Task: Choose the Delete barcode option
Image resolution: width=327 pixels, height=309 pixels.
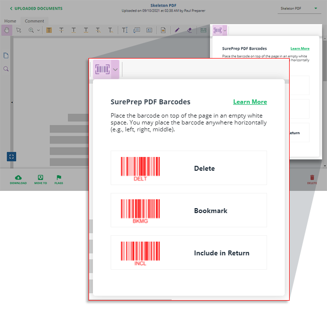Action: (188, 168)
